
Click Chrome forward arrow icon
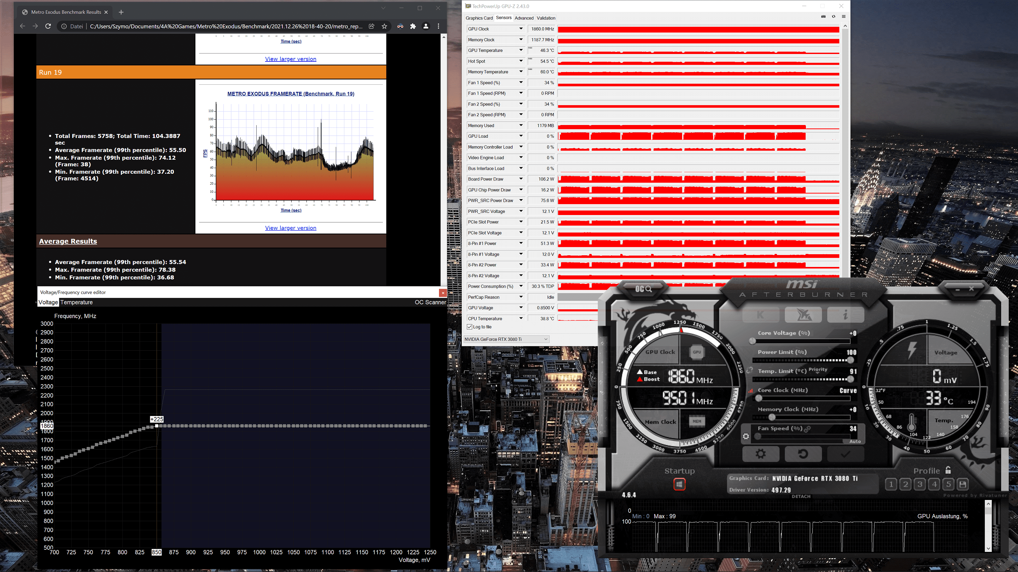35,26
